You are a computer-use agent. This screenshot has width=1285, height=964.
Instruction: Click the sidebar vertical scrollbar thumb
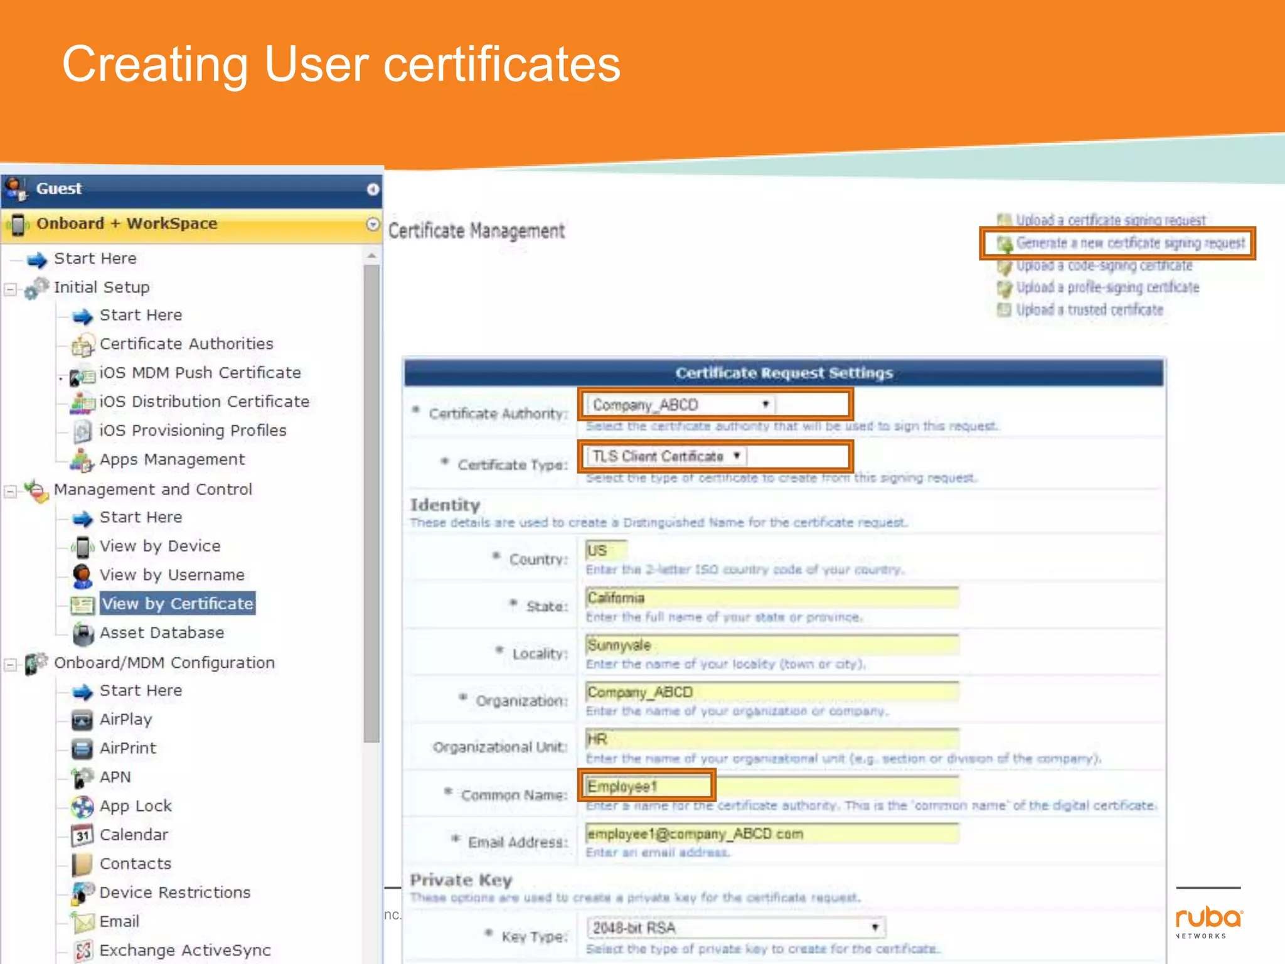(372, 503)
